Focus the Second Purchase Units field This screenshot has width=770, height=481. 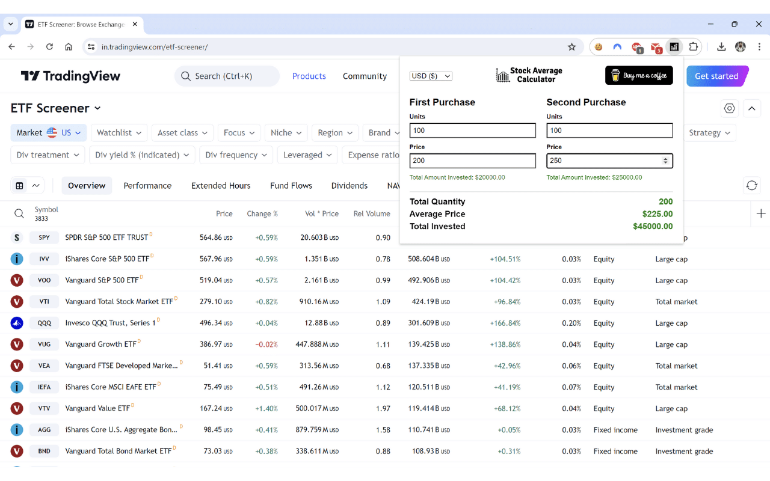pos(609,130)
